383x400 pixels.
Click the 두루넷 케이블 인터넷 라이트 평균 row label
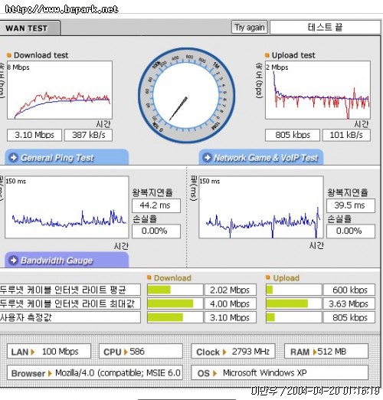pos(70,290)
